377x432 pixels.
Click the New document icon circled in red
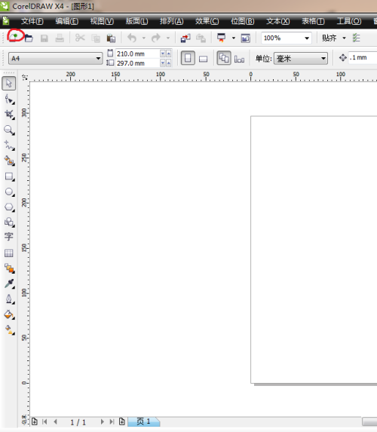click(14, 37)
